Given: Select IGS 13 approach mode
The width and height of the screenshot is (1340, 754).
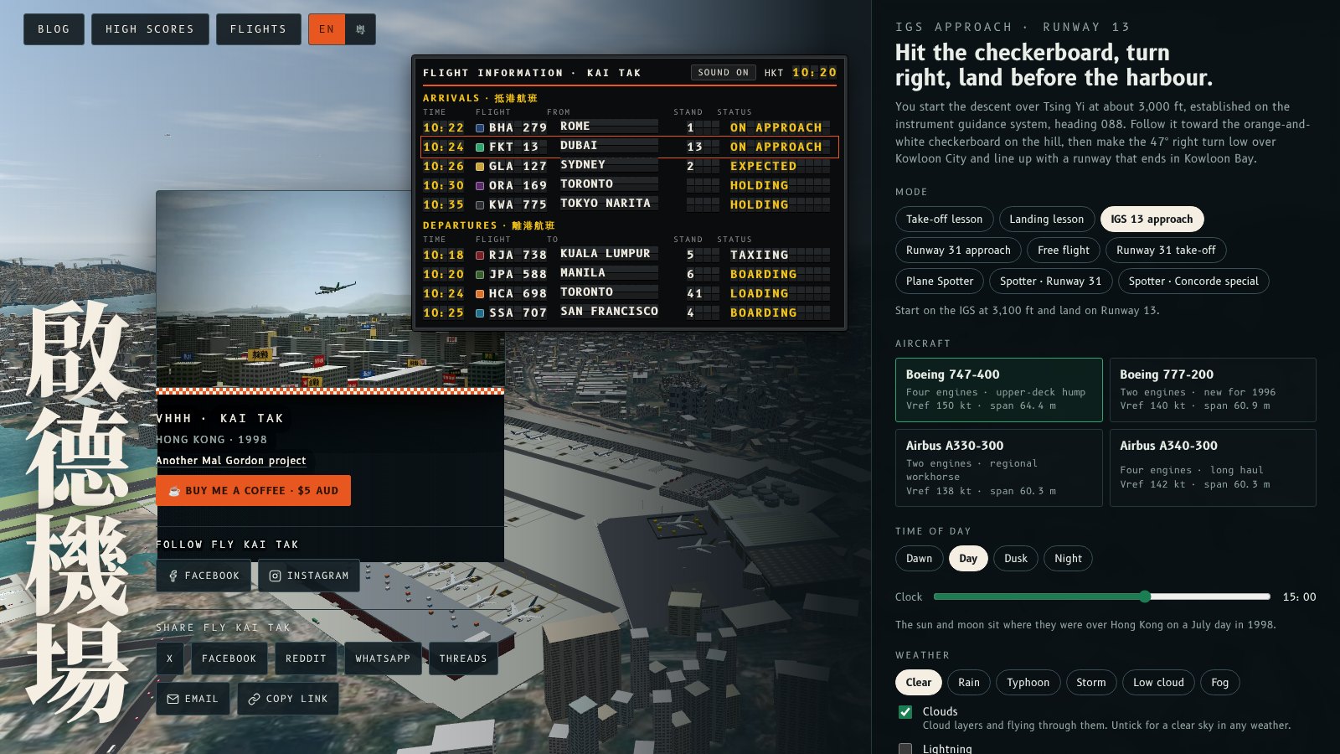Looking at the screenshot, I should (x=1152, y=219).
